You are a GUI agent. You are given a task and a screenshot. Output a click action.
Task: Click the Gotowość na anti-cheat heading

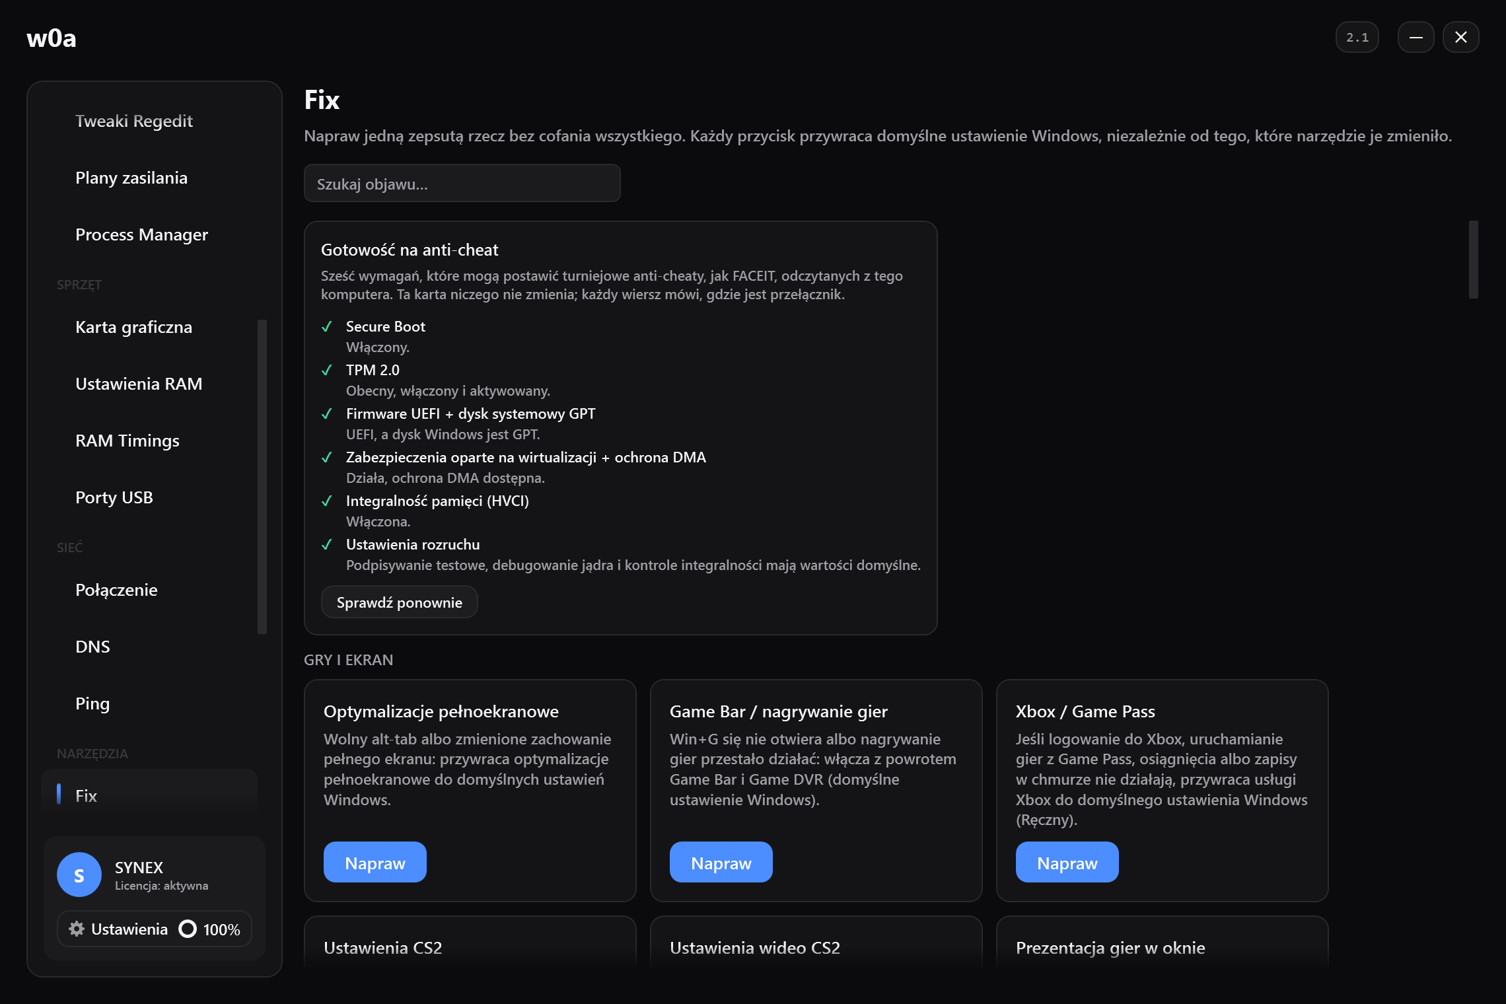point(410,250)
